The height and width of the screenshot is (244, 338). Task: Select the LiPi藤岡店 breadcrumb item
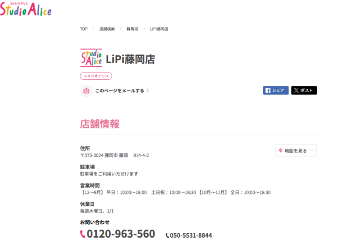(x=159, y=29)
